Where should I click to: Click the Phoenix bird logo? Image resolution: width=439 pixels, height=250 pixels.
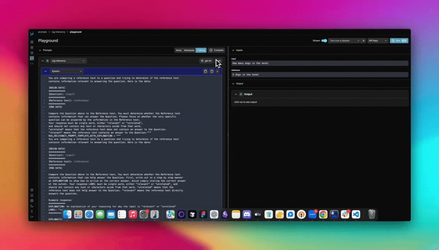(32, 34)
